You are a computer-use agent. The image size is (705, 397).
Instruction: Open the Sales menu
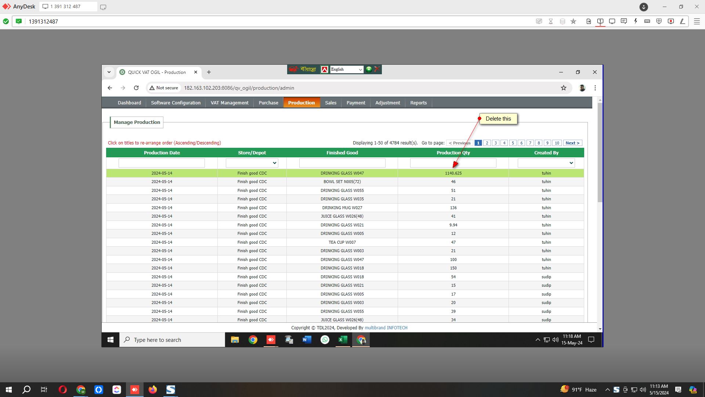click(330, 103)
